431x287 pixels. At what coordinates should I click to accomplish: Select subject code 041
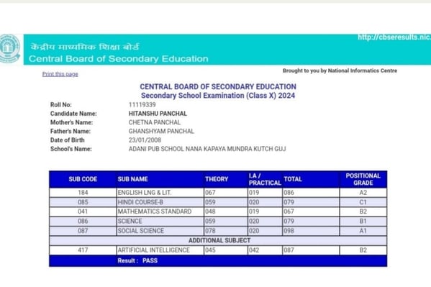[x=83, y=211]
